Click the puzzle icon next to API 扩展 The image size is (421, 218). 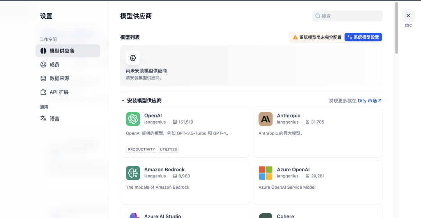pos(43,92)
